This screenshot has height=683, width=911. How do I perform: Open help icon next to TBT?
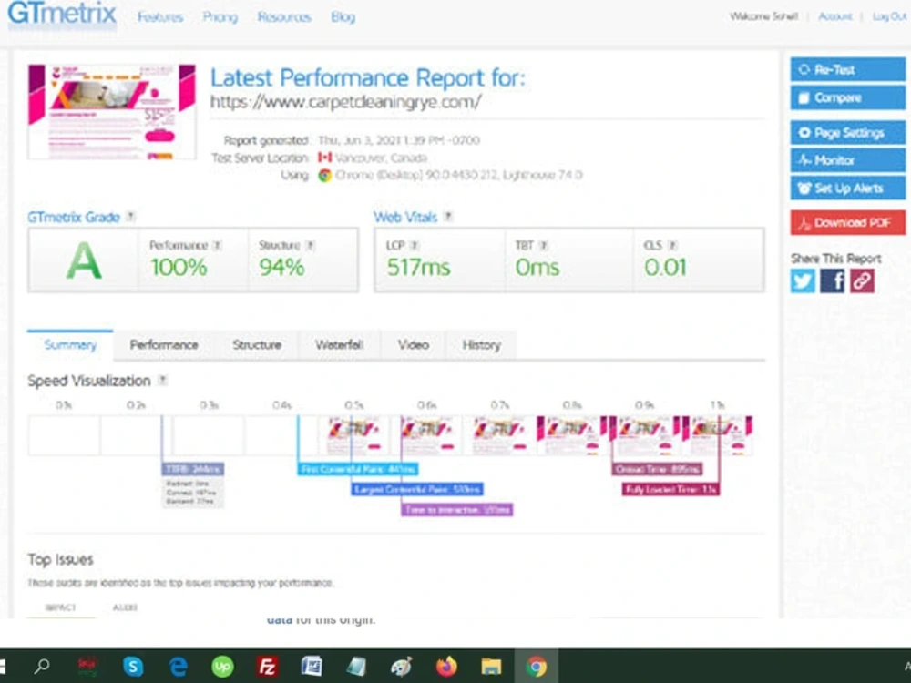pyautogui.click(x=544, y=245)
